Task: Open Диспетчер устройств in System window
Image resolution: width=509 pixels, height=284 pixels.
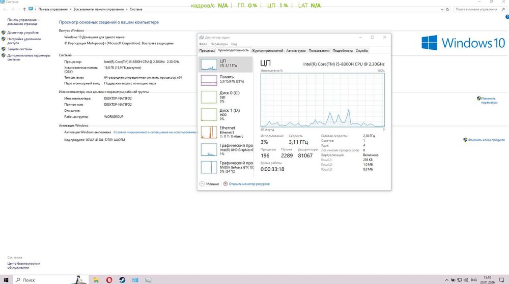Action: pyautogui.click(x=23, y=33)
